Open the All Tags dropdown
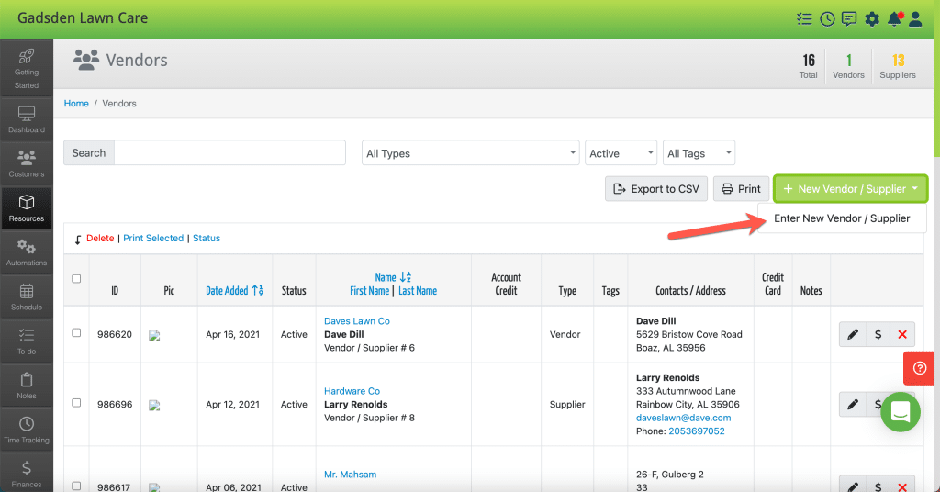The height and width of the screenshot is (492, 940). tap(699, 153)
